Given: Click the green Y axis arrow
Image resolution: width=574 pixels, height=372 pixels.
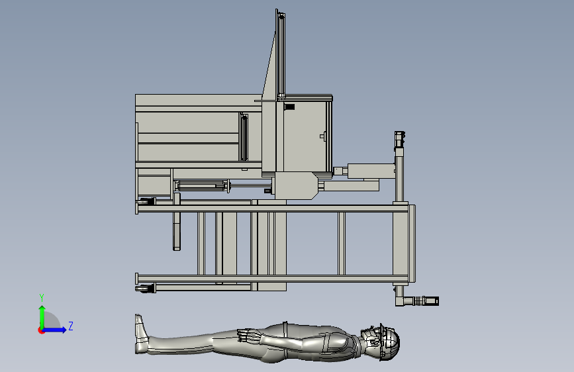Looking at the screenshot, I should point(42,316).
